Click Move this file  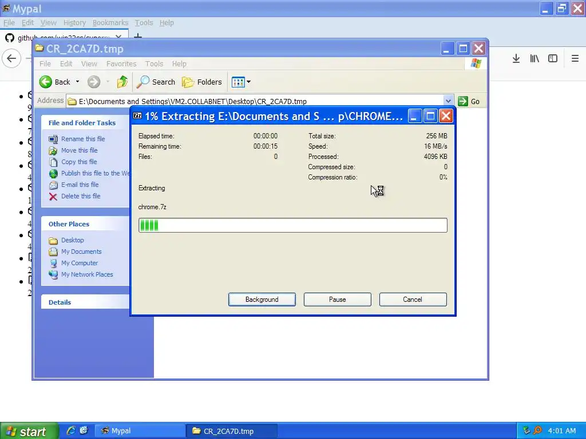[79, 150]
